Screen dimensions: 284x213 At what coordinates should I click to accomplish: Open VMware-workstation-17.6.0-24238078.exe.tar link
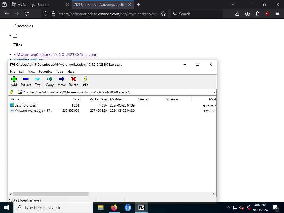(55, 55)
